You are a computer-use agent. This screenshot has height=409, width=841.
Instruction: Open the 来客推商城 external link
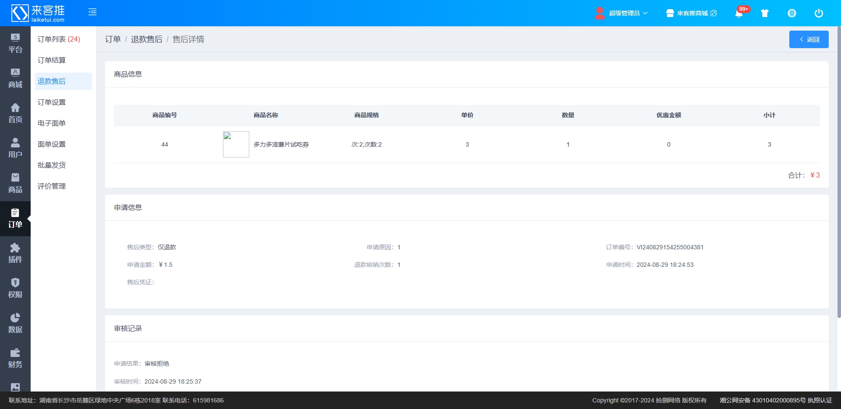point(692,13)
